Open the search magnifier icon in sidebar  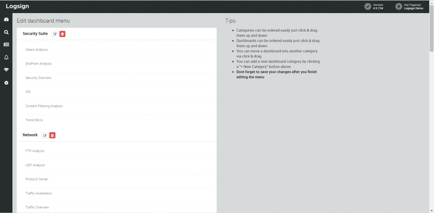click(6, 32)
